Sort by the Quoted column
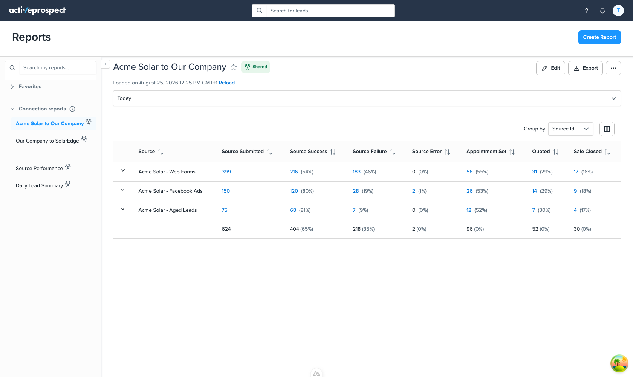This screenshot has height=377, width=633. (556, 152)
